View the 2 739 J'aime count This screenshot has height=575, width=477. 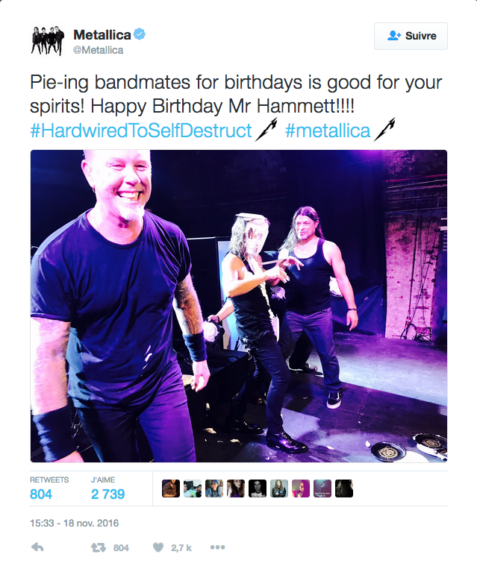coord(108,494)
